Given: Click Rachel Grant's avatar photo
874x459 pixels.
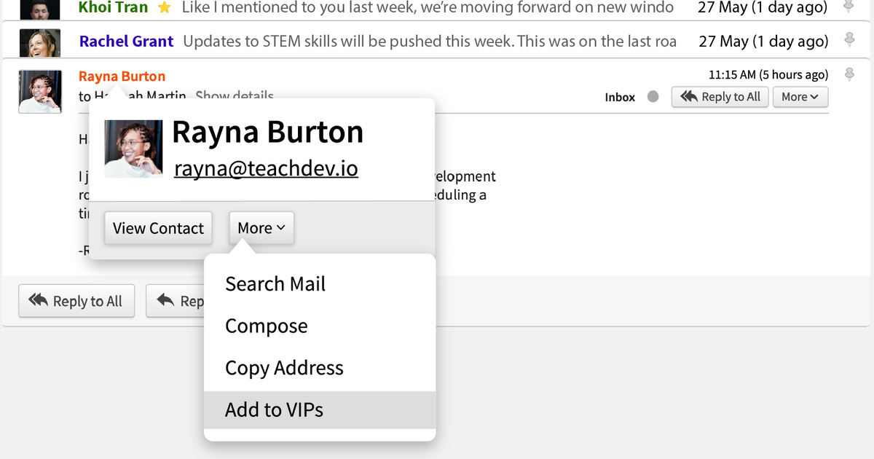Looking at the screenshot, I should point(40,42).
